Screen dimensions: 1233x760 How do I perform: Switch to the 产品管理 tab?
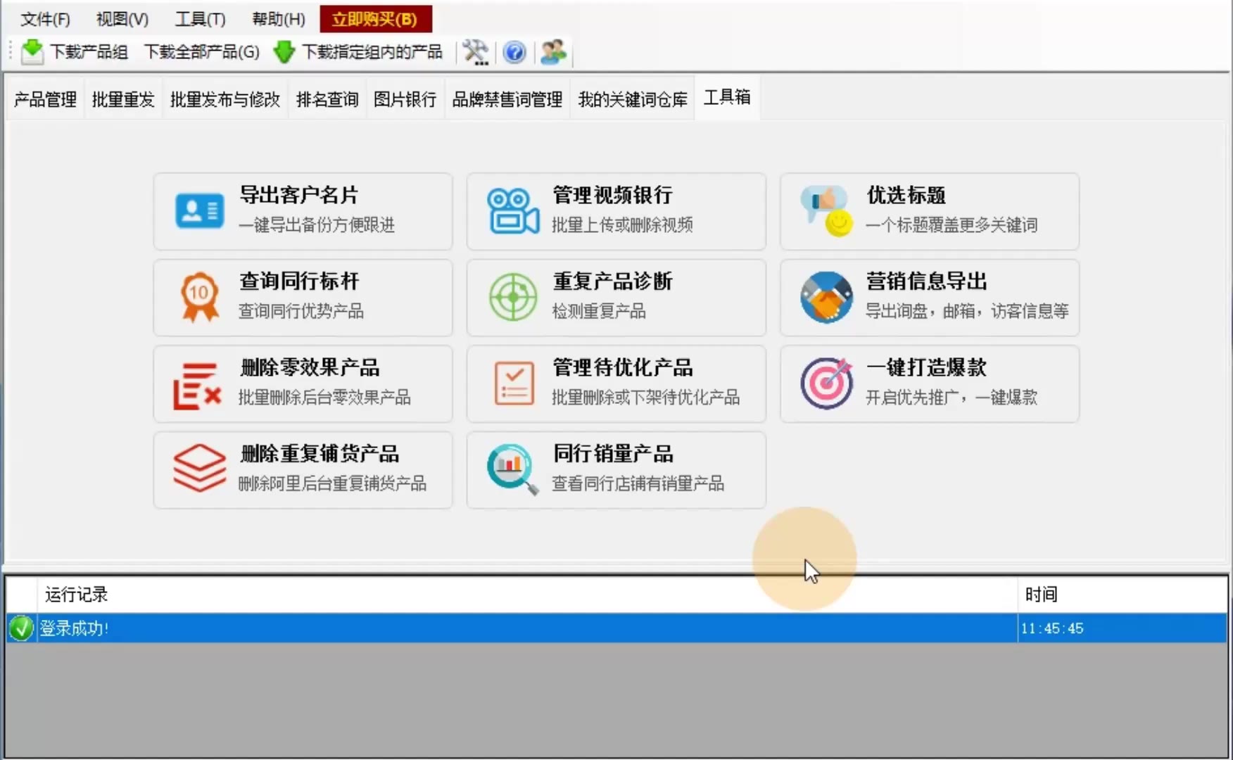point(45,99)
